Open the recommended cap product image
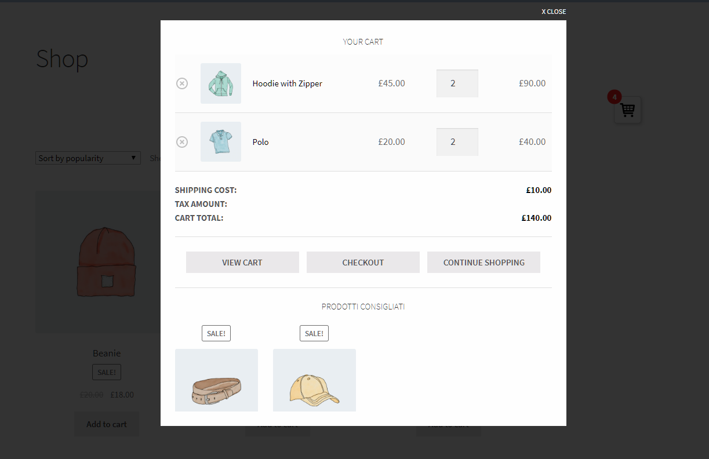 (x=314, y=380)
